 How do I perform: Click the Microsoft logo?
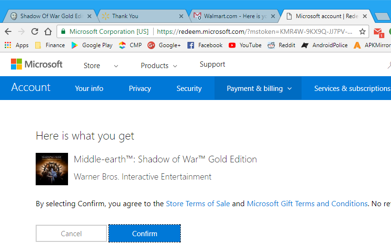[37, 64]
